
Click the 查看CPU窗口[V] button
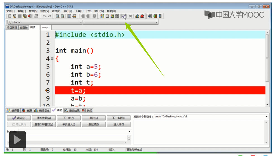[44, 124]
